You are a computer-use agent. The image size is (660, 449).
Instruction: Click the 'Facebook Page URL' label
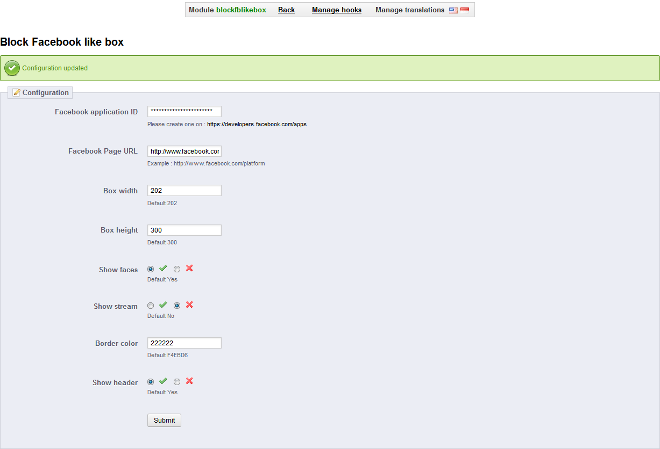103,151
